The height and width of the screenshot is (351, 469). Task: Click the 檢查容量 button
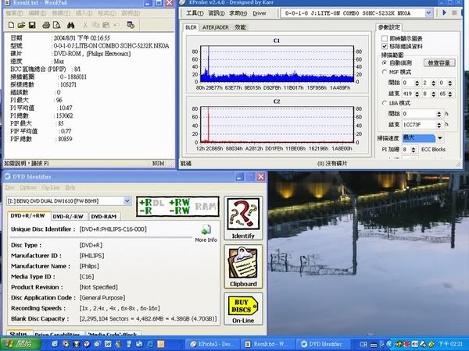point(439,62)
